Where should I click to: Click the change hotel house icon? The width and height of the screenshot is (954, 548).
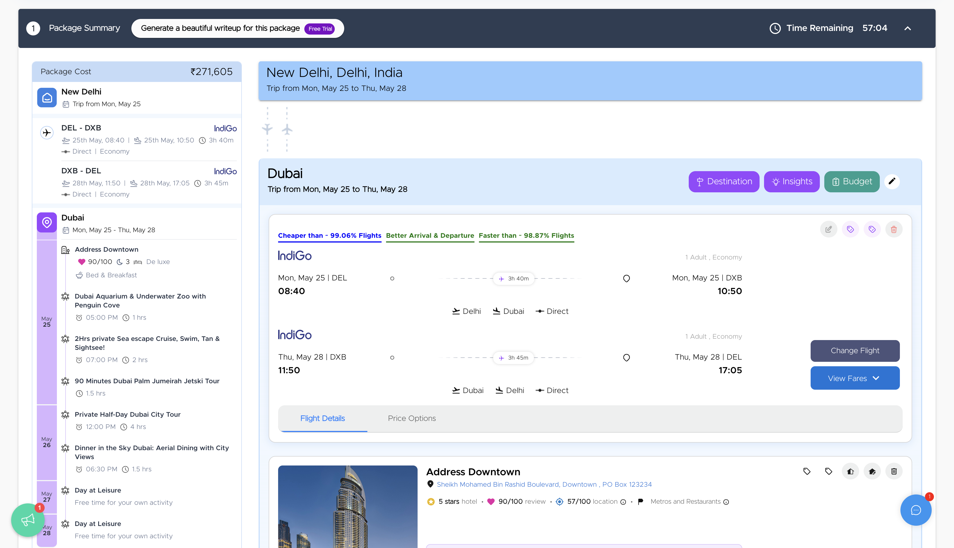click(x=851, y=471)
